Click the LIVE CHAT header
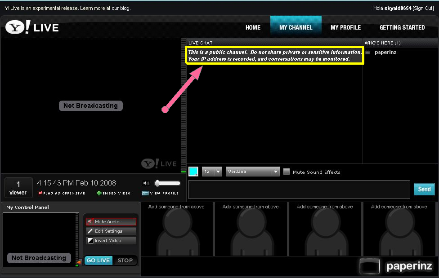This screenshot has width=439, height=278. 201,43
